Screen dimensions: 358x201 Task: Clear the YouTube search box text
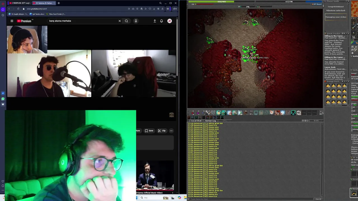tap(120, 21)
